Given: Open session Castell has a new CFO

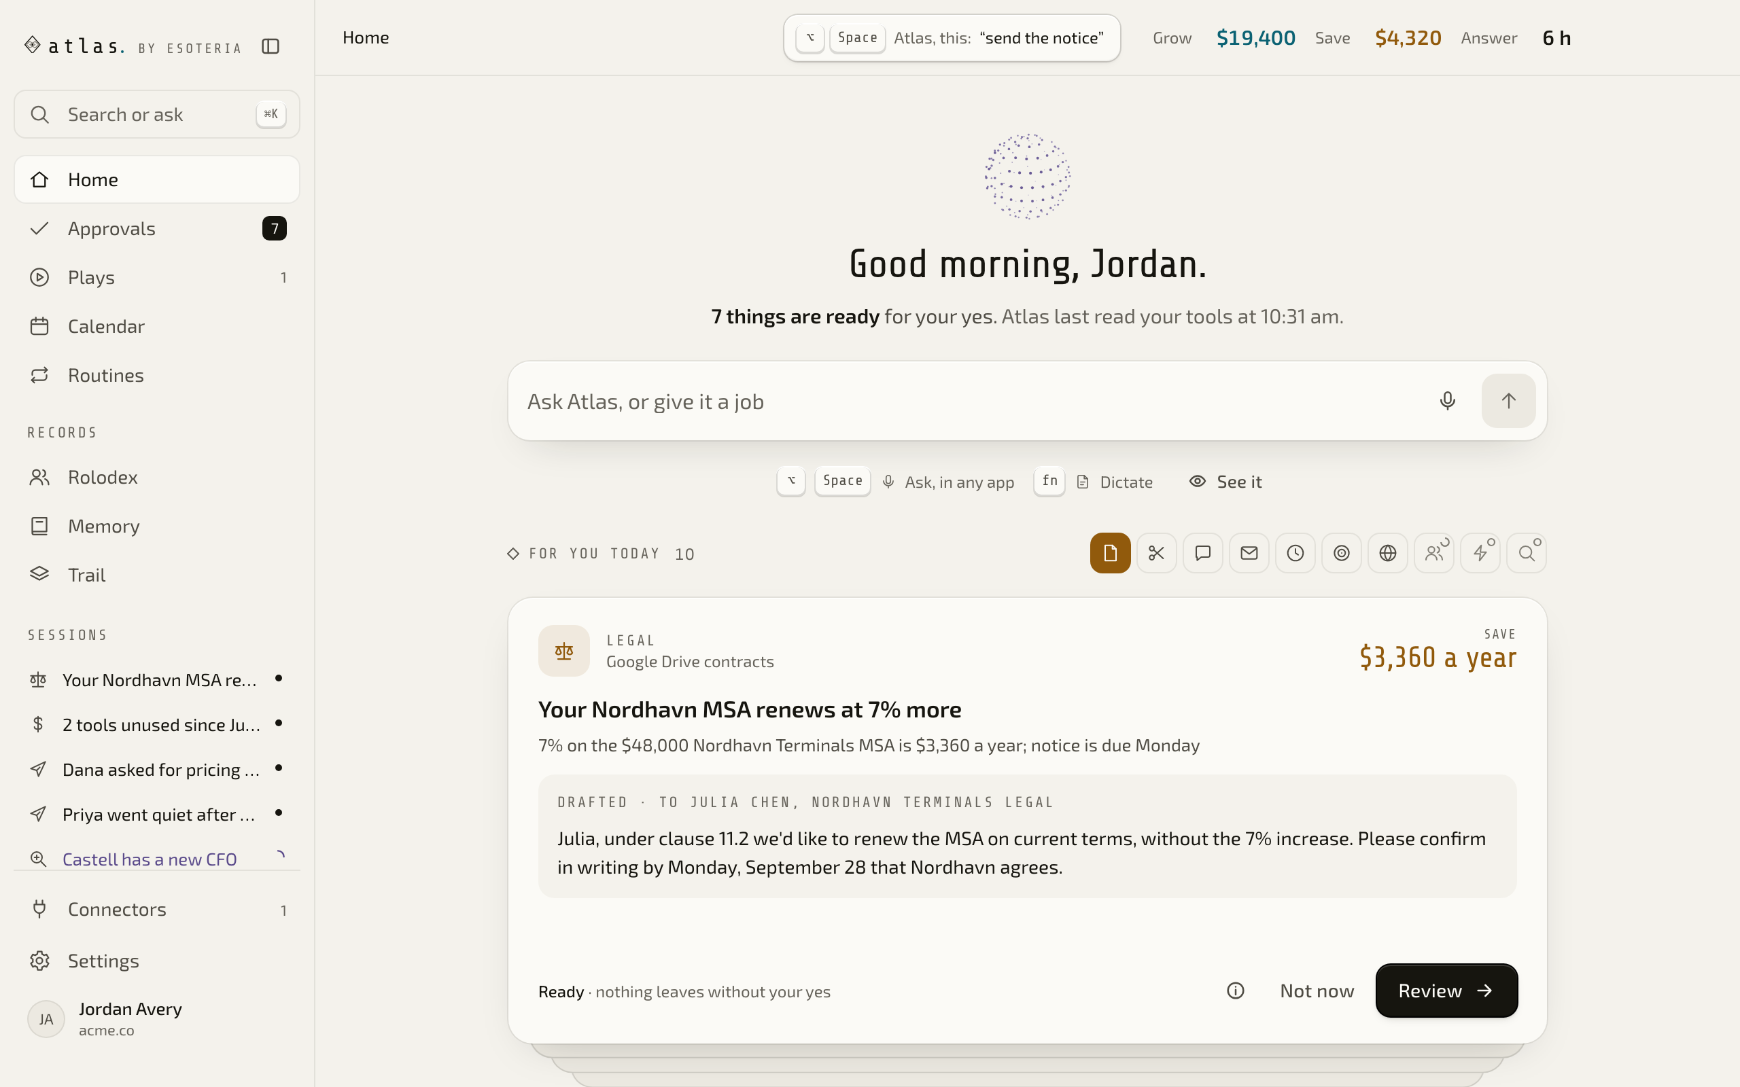Looking at the screenshot, I should (157, 858).
